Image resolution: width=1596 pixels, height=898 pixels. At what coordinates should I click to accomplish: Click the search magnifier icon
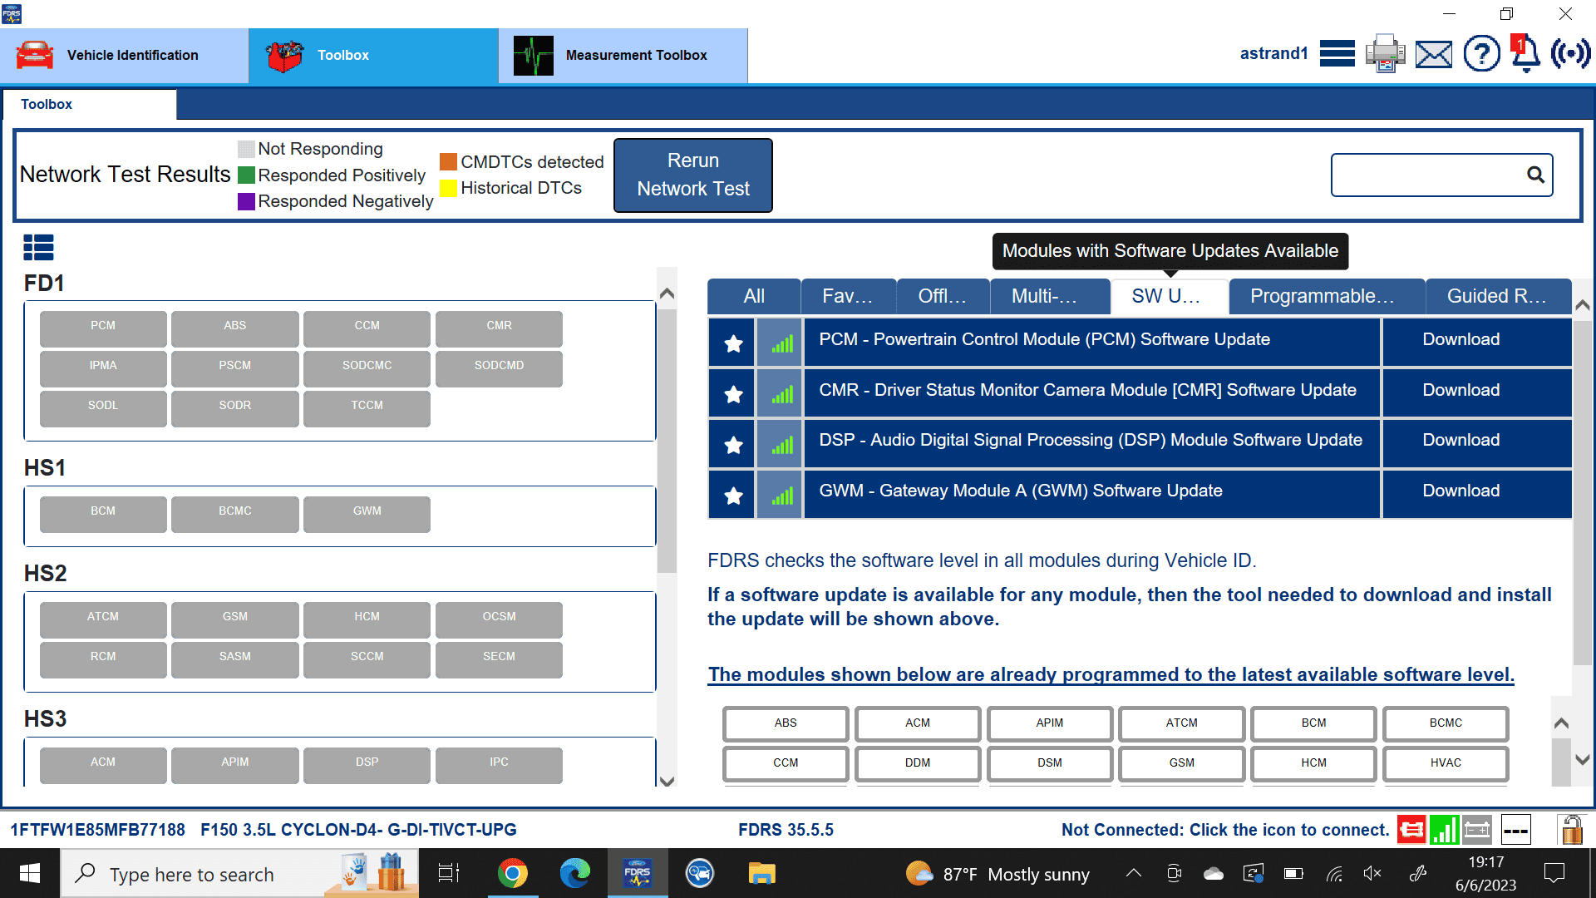[1535, 175]
